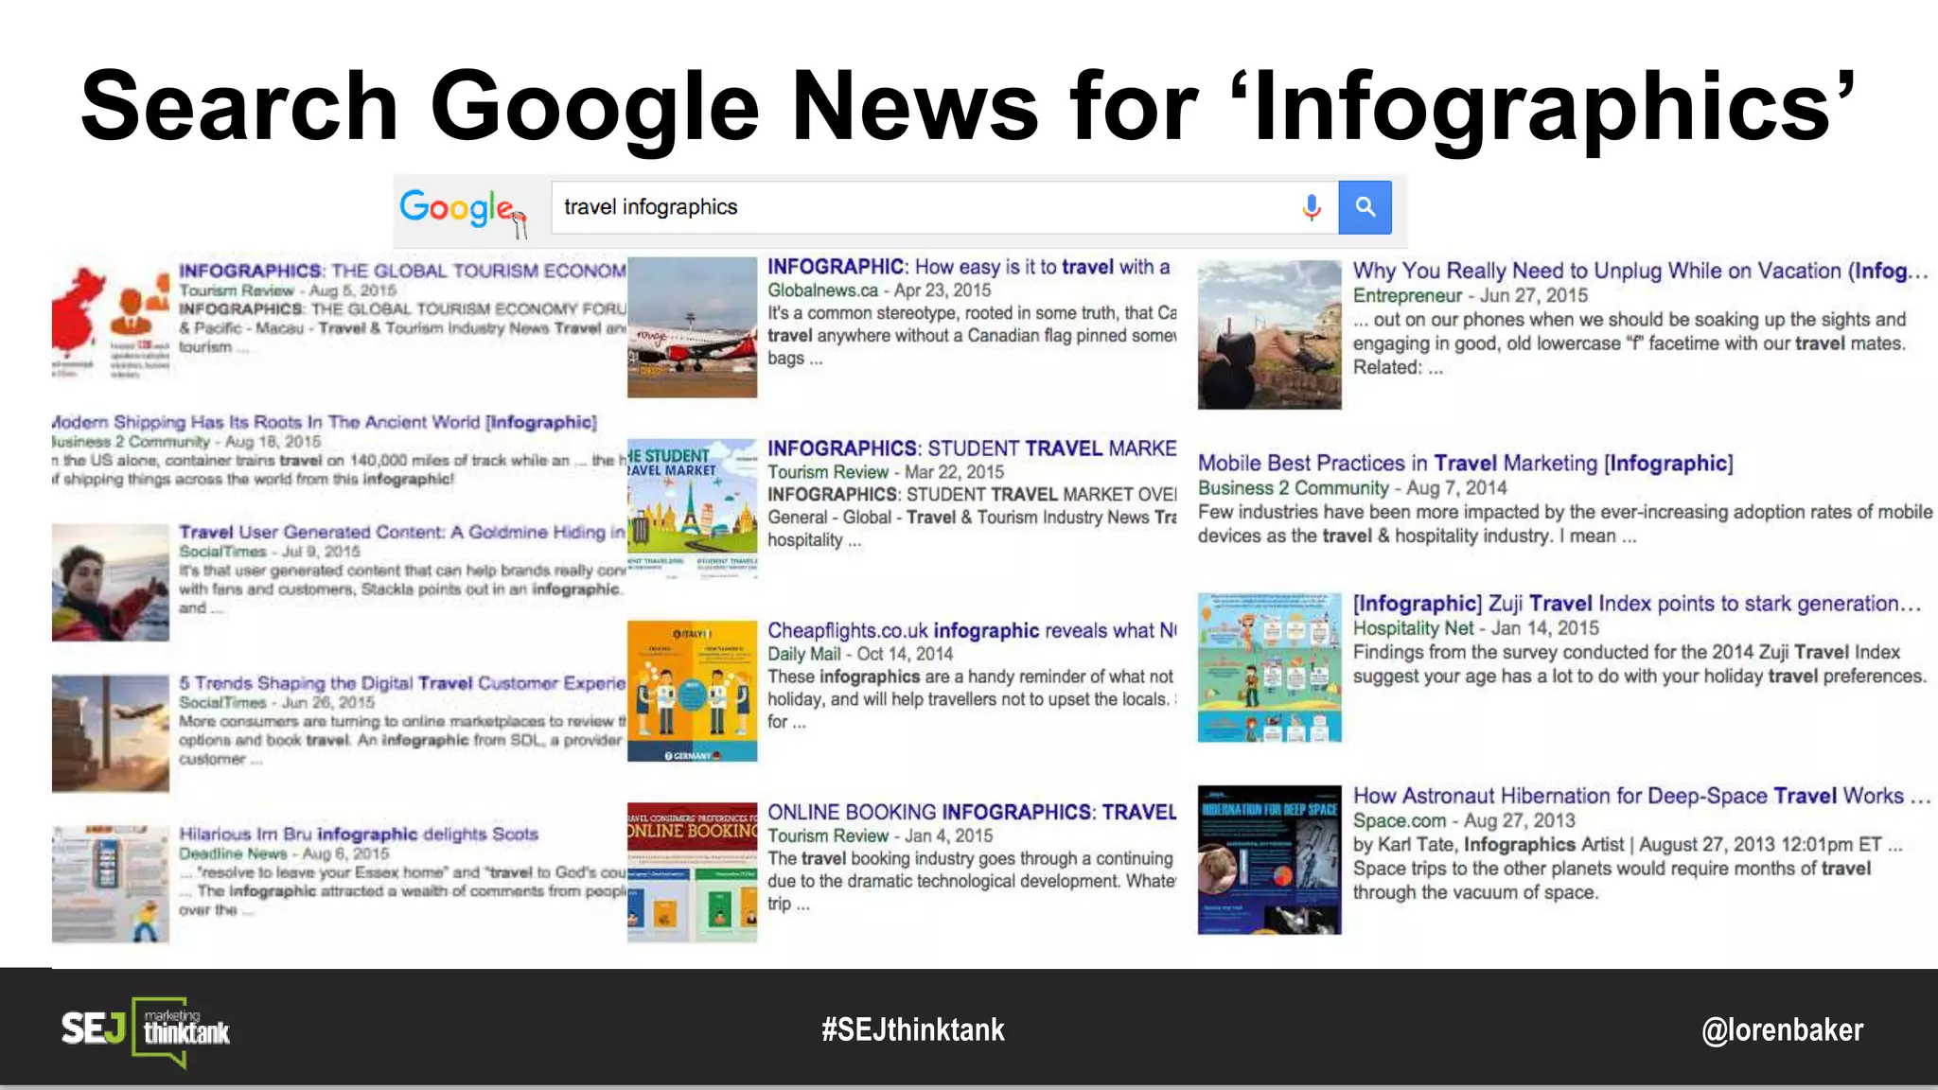Click 'Space.com - Aug 27, 2013' source
Image resolution: width=1938 pixels, height=1090 pixels.
pos(1464,820)
